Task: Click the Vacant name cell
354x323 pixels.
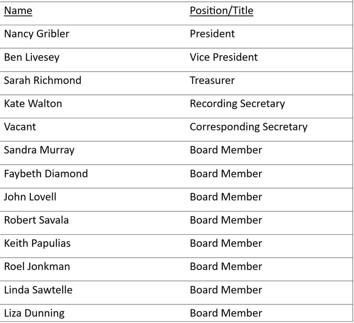Action: (20, 127)
